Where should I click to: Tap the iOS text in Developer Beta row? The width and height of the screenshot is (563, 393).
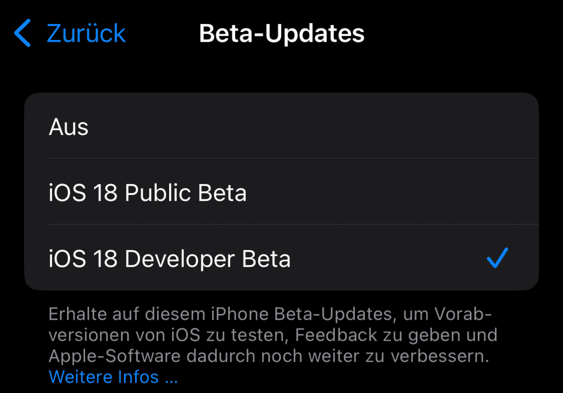(x=68, y=258)
